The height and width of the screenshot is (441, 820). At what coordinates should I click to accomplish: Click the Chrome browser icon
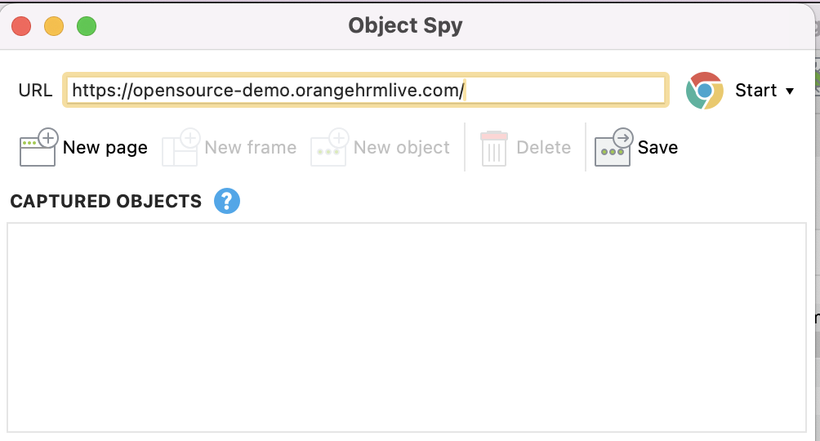[x=704, y=91]
